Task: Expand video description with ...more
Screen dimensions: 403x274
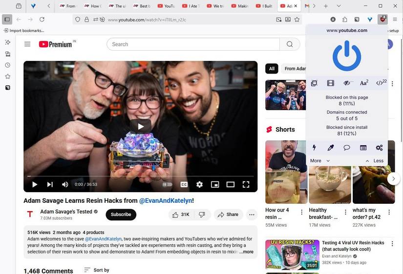Action: coord(246,252)
